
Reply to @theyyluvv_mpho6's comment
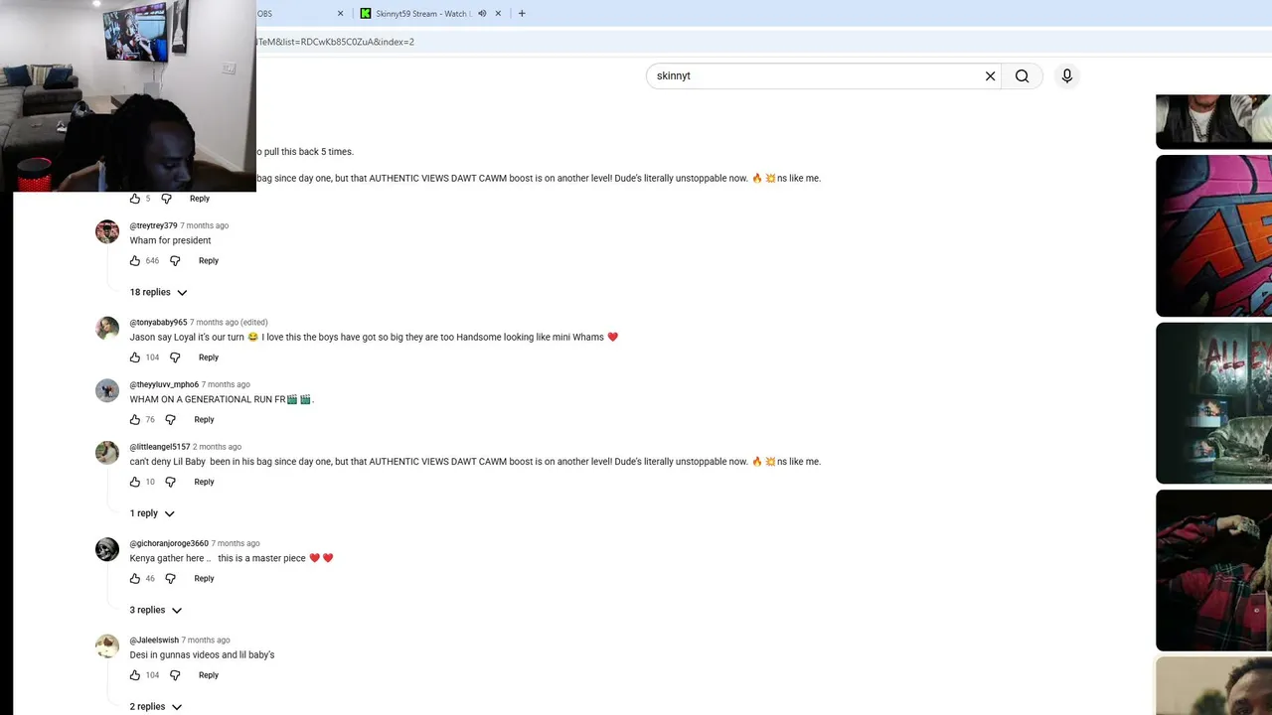pyautogui.click(x=204, y=420)
